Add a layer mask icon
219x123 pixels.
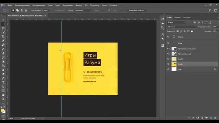[198, 118]
